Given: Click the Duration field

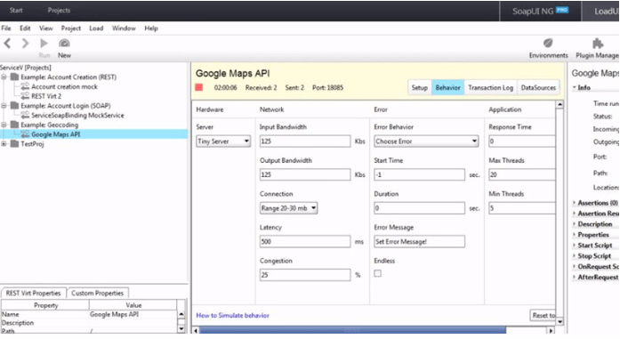Looking at the screenshot, I should pos(420,208).
